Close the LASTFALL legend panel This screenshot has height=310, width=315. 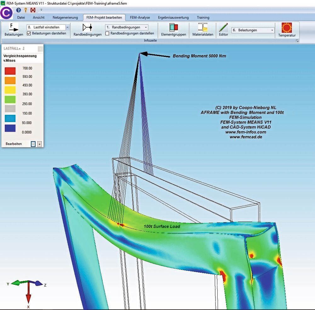[x=40, y=49]
